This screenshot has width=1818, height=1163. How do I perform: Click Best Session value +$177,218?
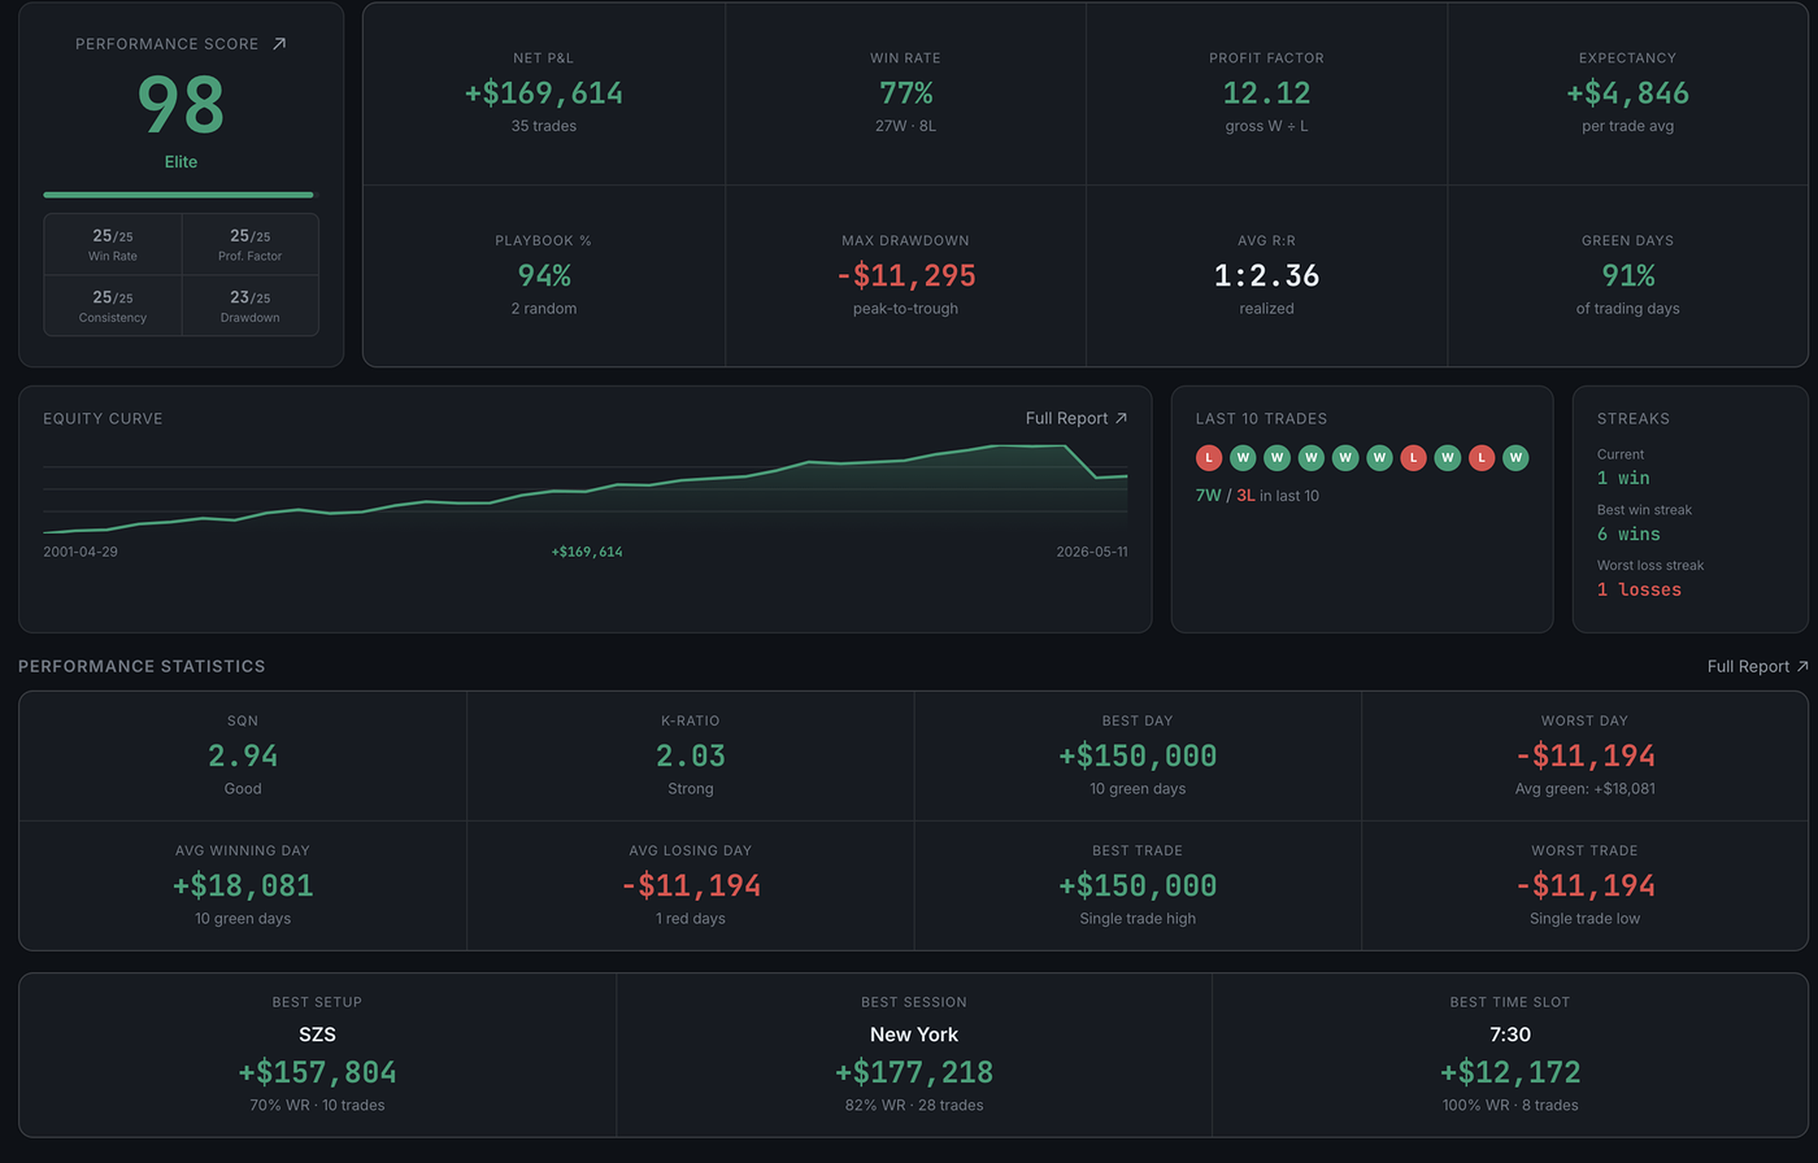(914, 1072)
